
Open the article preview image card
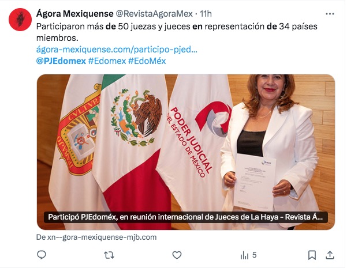(186, 152)
